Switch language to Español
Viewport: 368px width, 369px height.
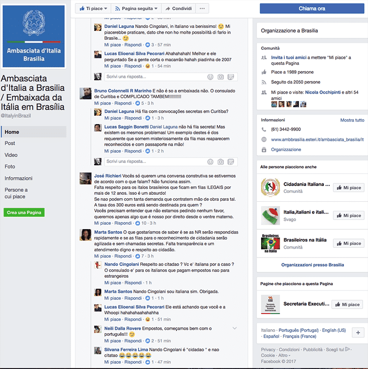[271, 336]
